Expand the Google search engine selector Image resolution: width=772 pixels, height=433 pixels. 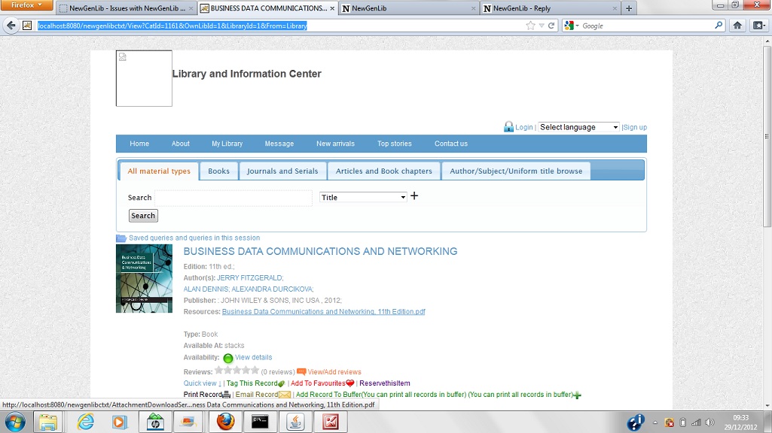572,26
